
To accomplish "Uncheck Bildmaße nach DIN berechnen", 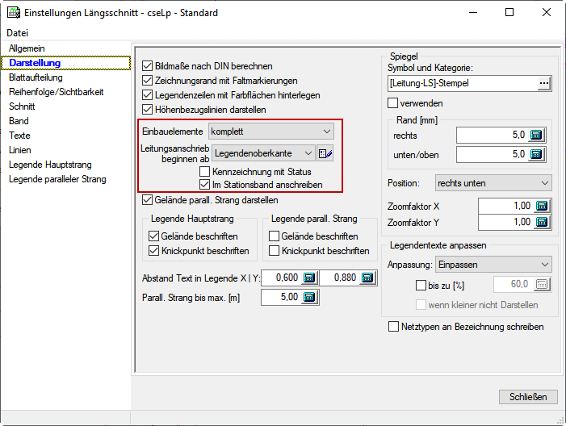I will (x=147, y=66).
